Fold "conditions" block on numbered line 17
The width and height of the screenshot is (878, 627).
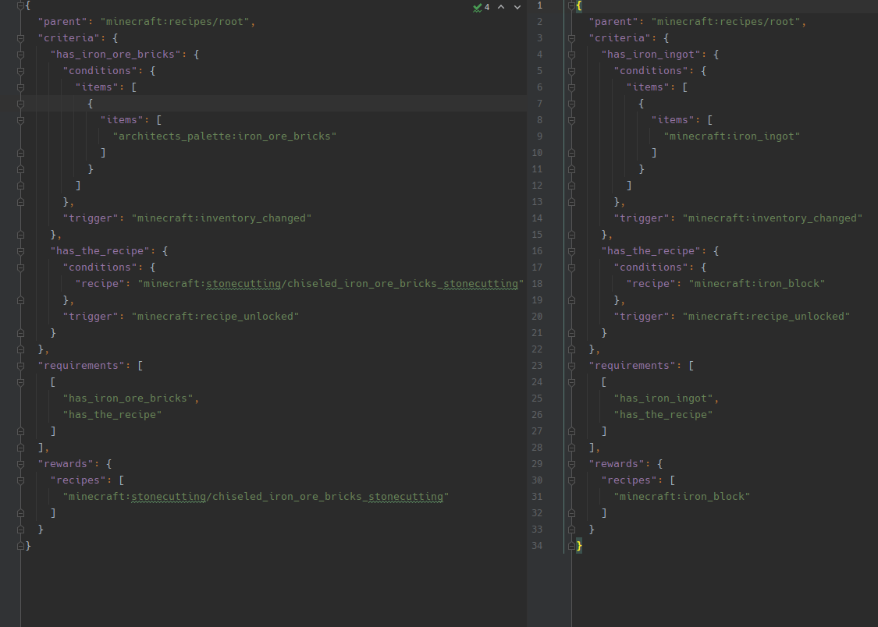click(572, 267)
